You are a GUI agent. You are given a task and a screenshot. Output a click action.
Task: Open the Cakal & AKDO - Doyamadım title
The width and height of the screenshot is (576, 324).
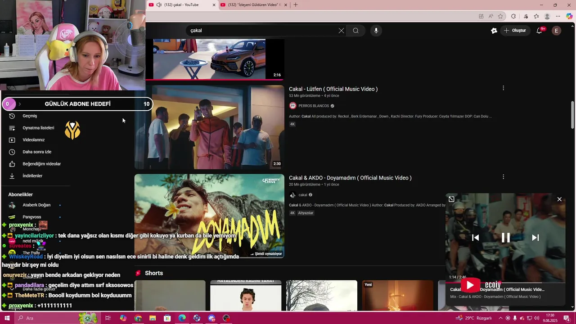(350, 178)
